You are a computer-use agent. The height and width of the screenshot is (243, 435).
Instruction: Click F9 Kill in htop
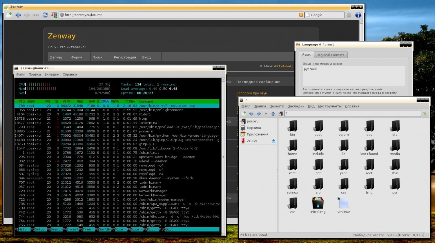[151, 229]
